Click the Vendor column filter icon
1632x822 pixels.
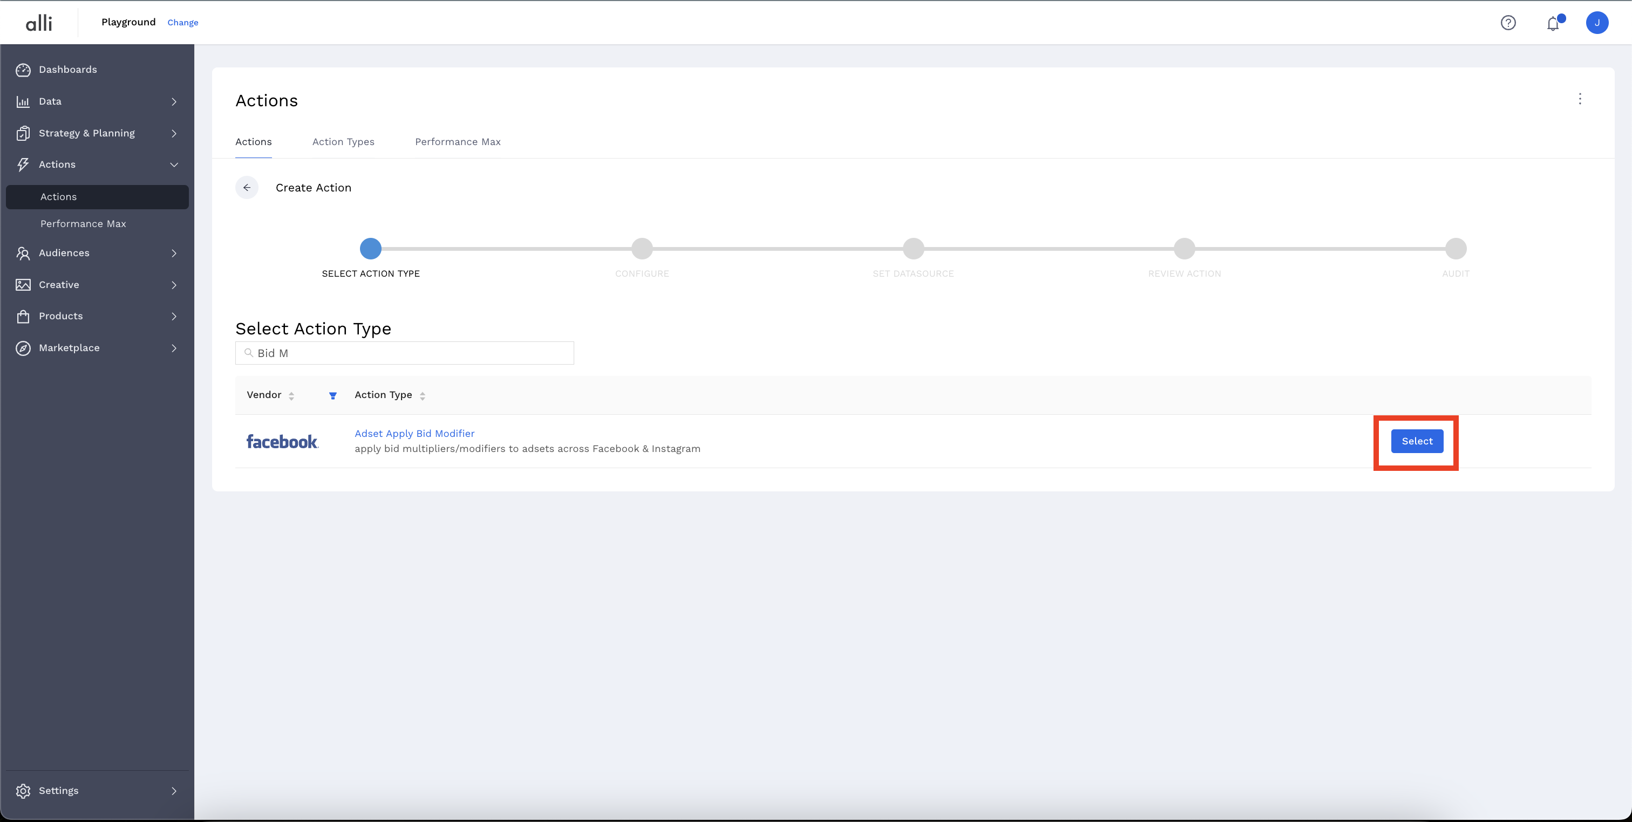[332, 396]
